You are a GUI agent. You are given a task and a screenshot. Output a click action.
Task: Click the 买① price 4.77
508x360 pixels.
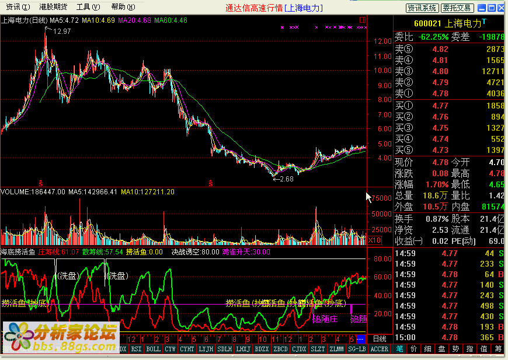click(440, 106)
